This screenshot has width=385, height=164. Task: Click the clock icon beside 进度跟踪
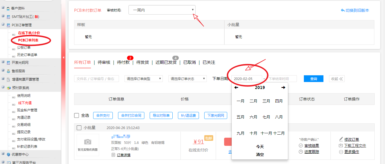(x=301, y=152)
